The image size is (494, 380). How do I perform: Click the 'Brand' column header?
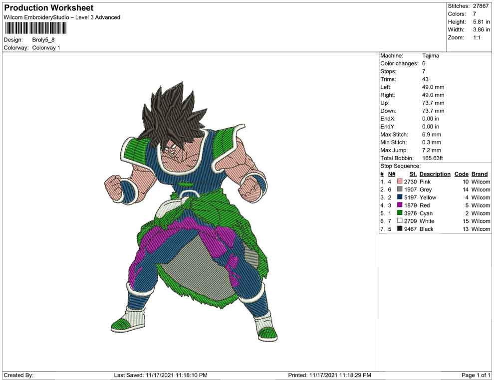(480, 174)
